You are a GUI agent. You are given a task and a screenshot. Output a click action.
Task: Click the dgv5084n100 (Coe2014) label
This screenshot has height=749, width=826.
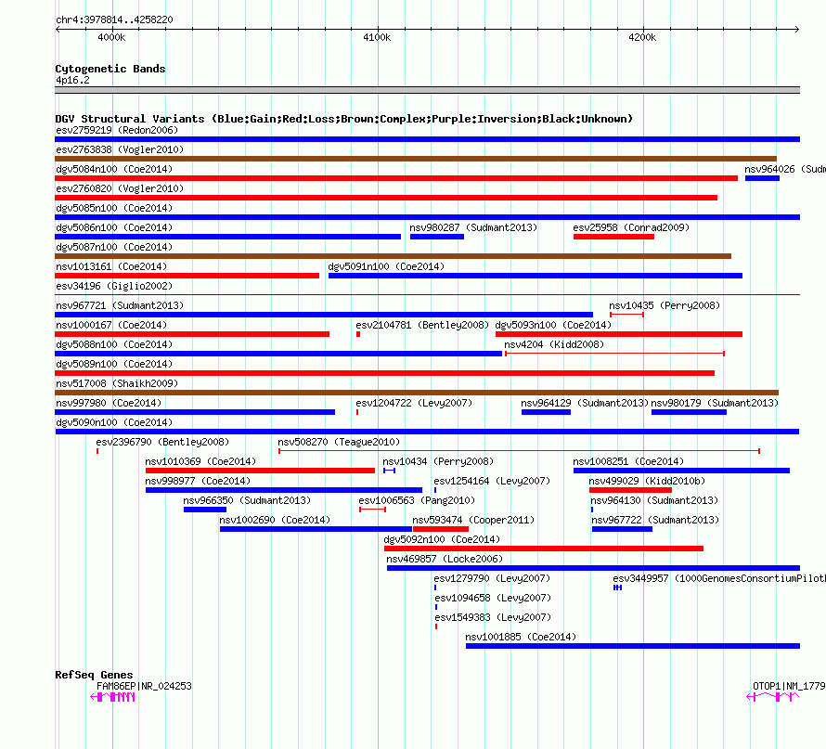click(114, 169)
